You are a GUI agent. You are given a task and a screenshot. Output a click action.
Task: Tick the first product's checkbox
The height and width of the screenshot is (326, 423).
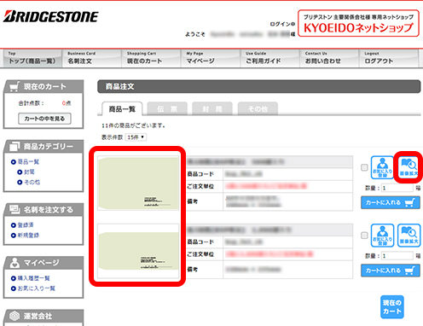(364, 167)
